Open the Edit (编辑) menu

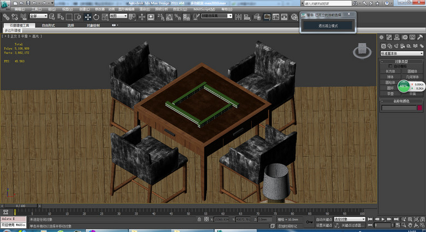[x=20, y=9]
